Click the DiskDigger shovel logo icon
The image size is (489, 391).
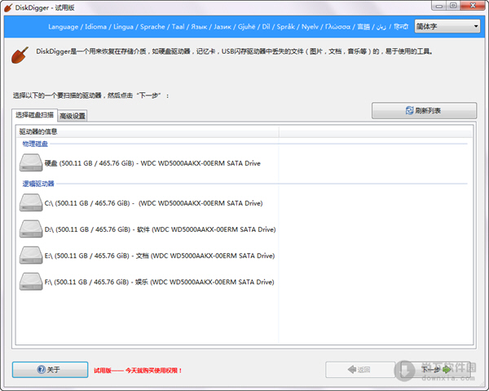pyautogui.click(x=20, y=55)
